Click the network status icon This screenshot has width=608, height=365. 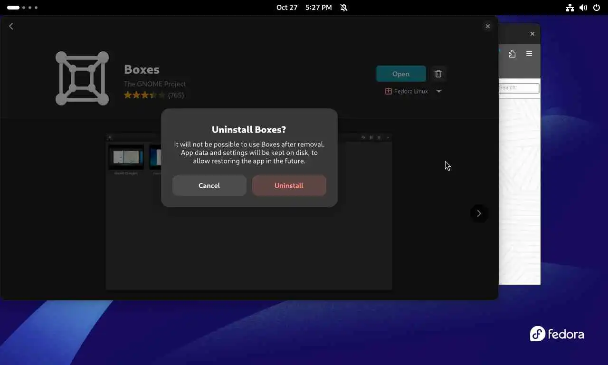(x=570, y=8)
